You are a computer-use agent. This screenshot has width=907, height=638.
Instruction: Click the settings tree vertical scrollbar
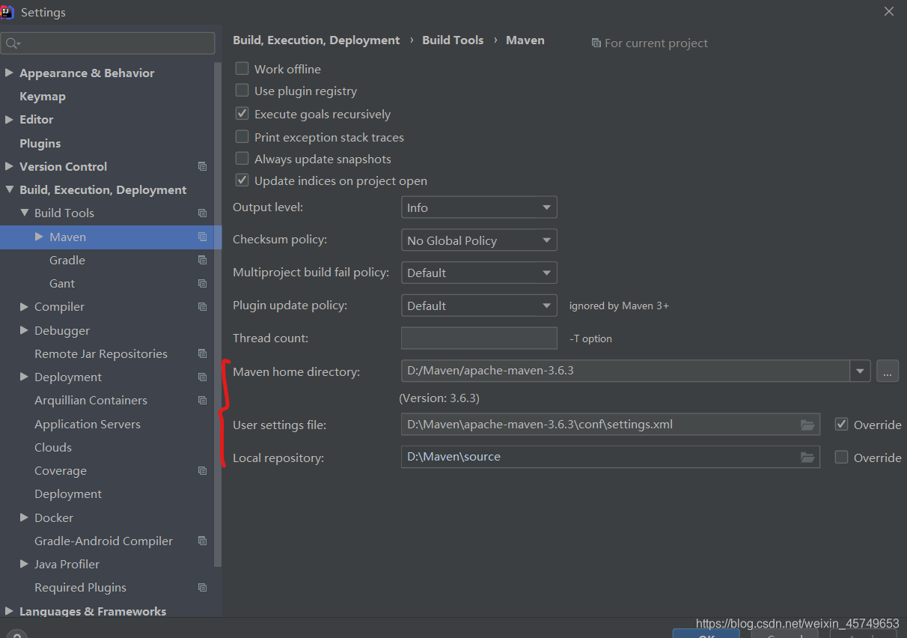pos(218,315)
